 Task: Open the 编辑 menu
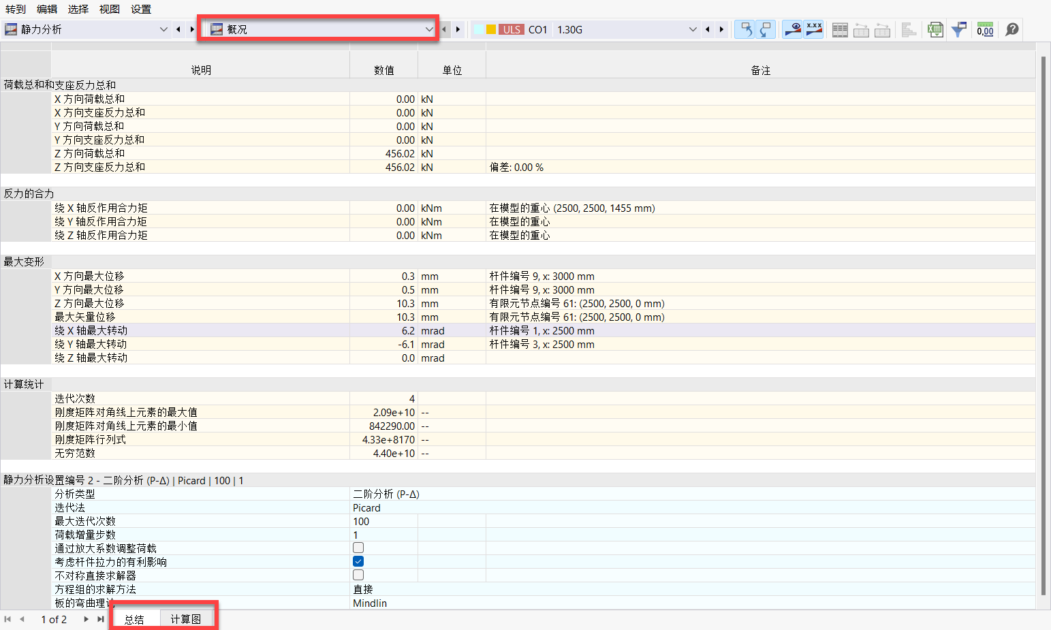[x=47, y=9]
